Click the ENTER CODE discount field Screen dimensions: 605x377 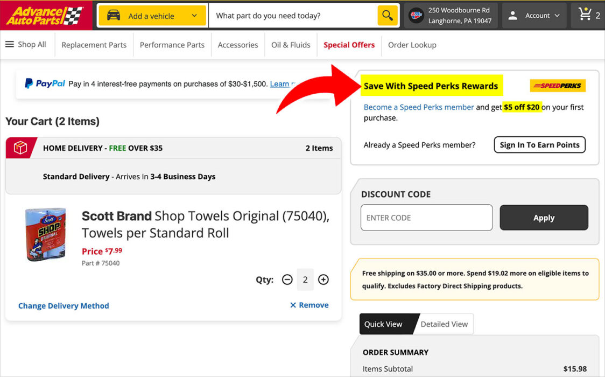pyautogui.click(x=426, y=218)
